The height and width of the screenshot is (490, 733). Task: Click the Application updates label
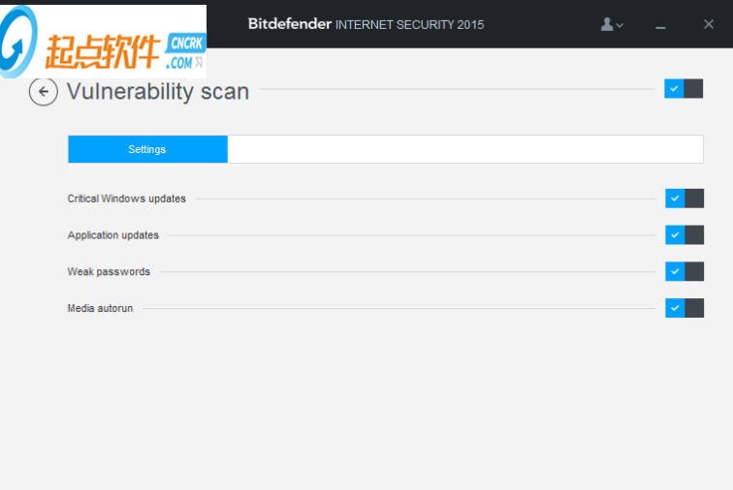(x=112, y=235)
